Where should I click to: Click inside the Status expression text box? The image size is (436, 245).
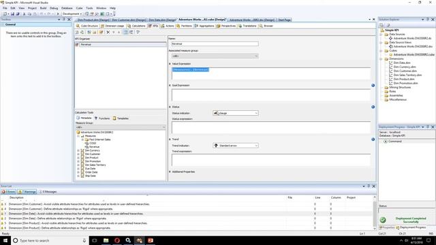click(271, 127)
